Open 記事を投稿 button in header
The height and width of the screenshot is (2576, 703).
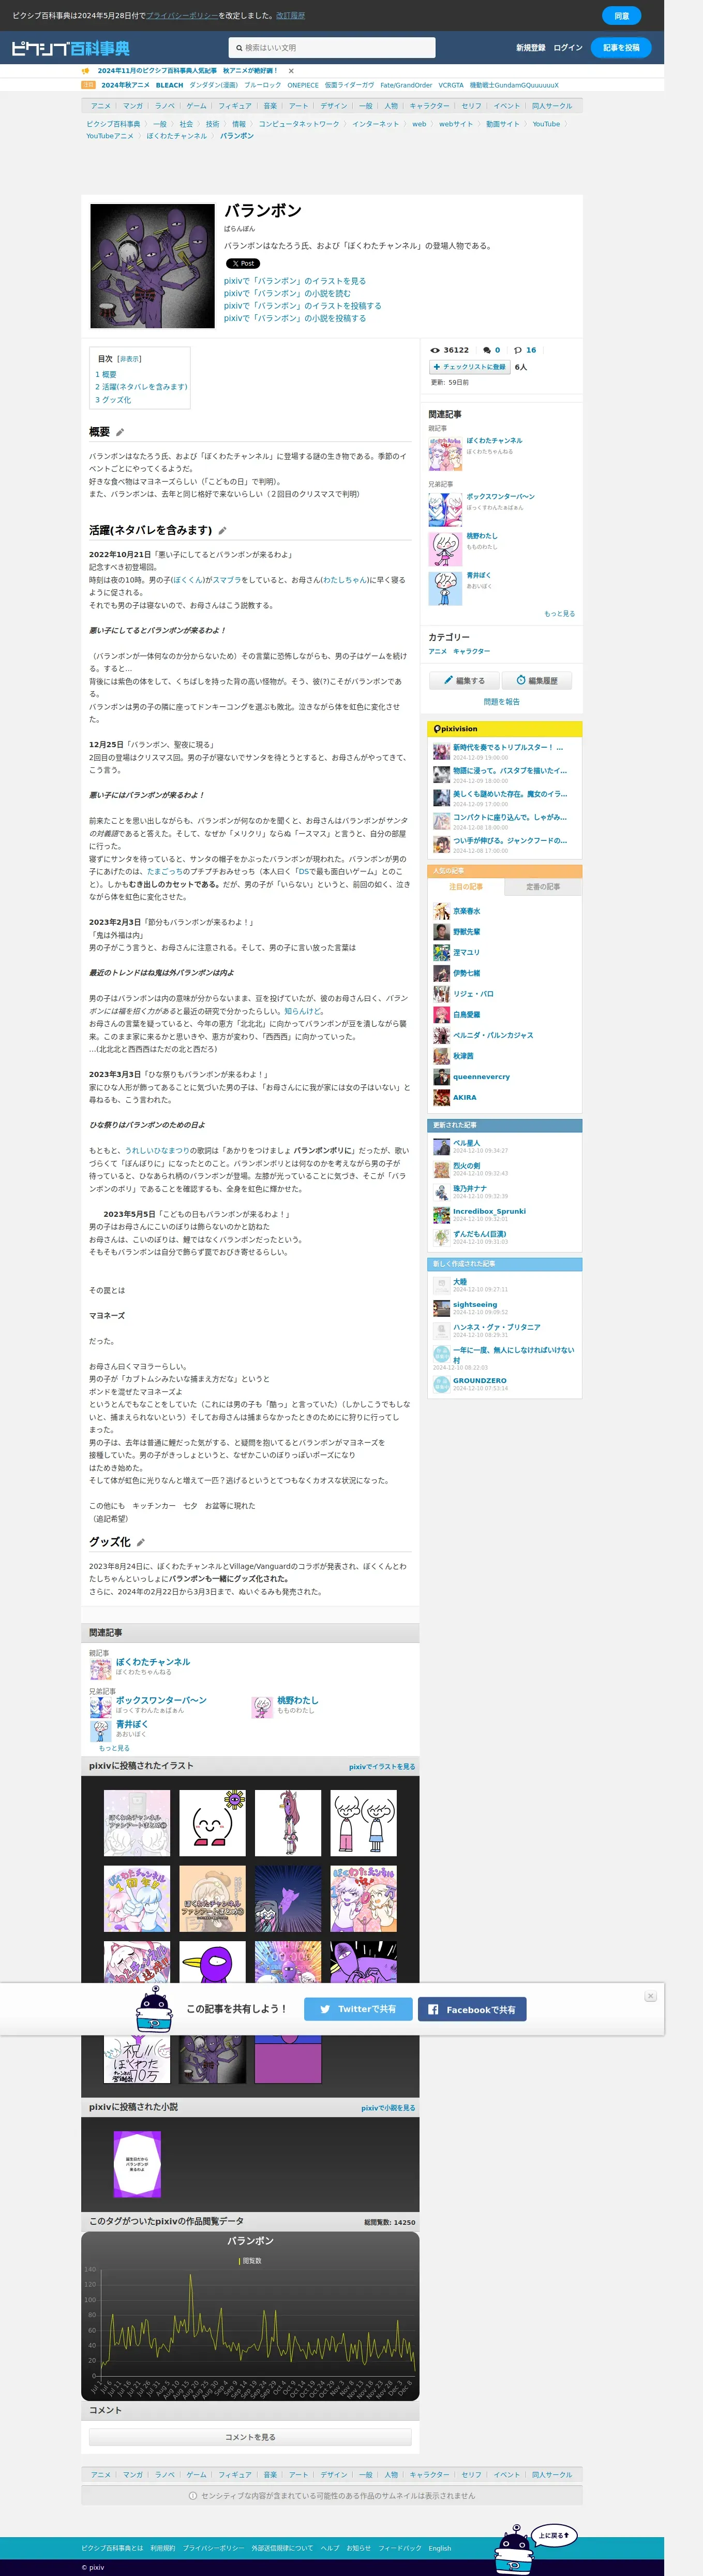(620, 48)
